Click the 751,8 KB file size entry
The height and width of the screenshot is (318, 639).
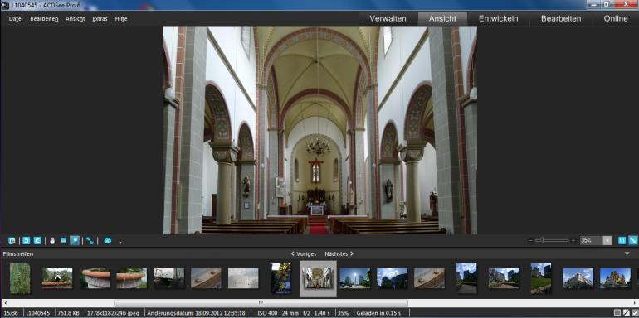tap(68, 313)
